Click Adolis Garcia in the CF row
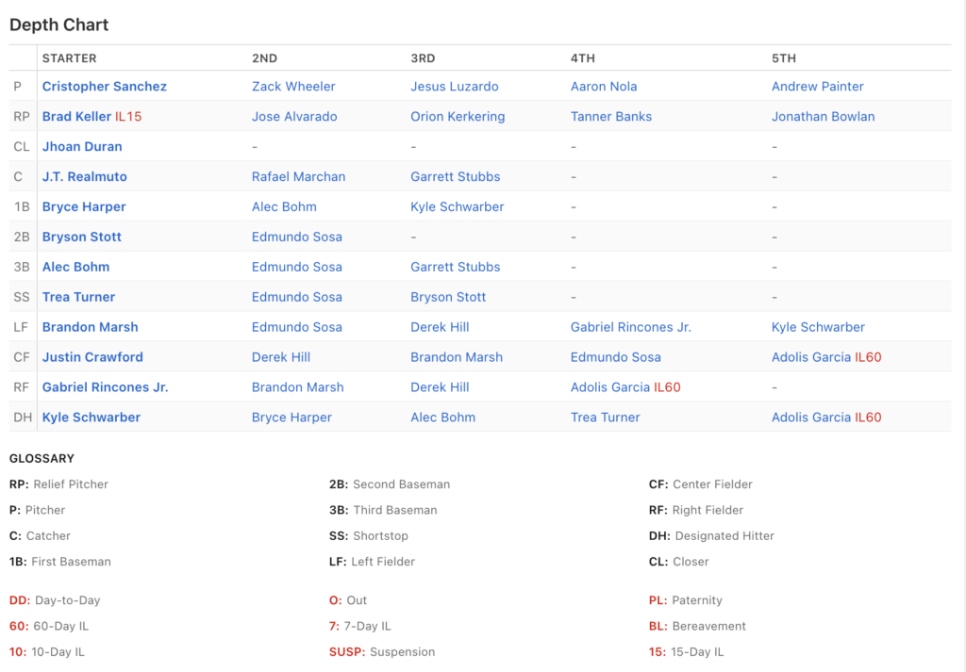966x672 pixels. pyautogui.click(x=810, y=357)
